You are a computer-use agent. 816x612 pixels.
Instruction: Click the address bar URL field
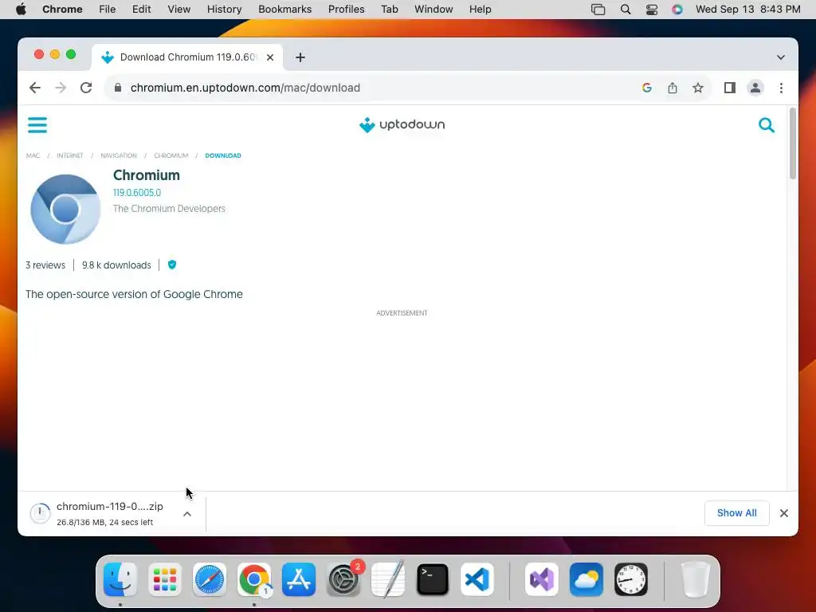tap(375, 88)
